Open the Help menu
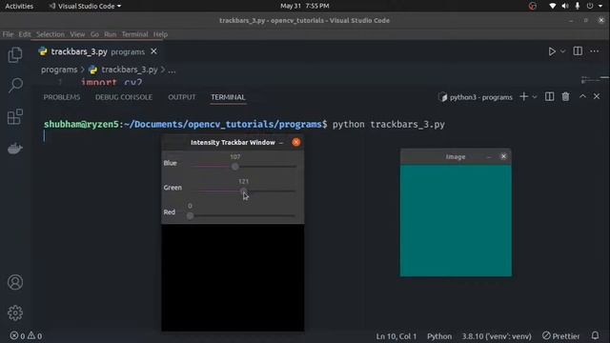The width and height of the screenshot is (610, 343). tap(160, 34)
